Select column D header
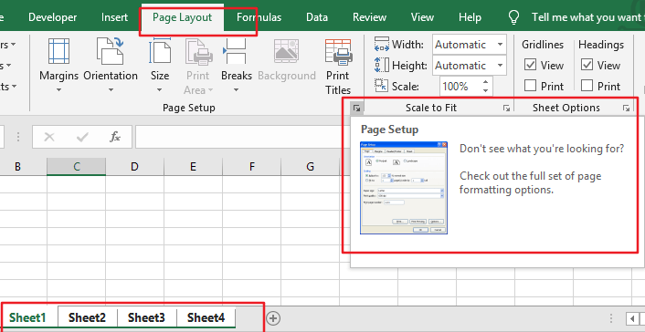Screen dimensions: 645x332 [134, 166]
